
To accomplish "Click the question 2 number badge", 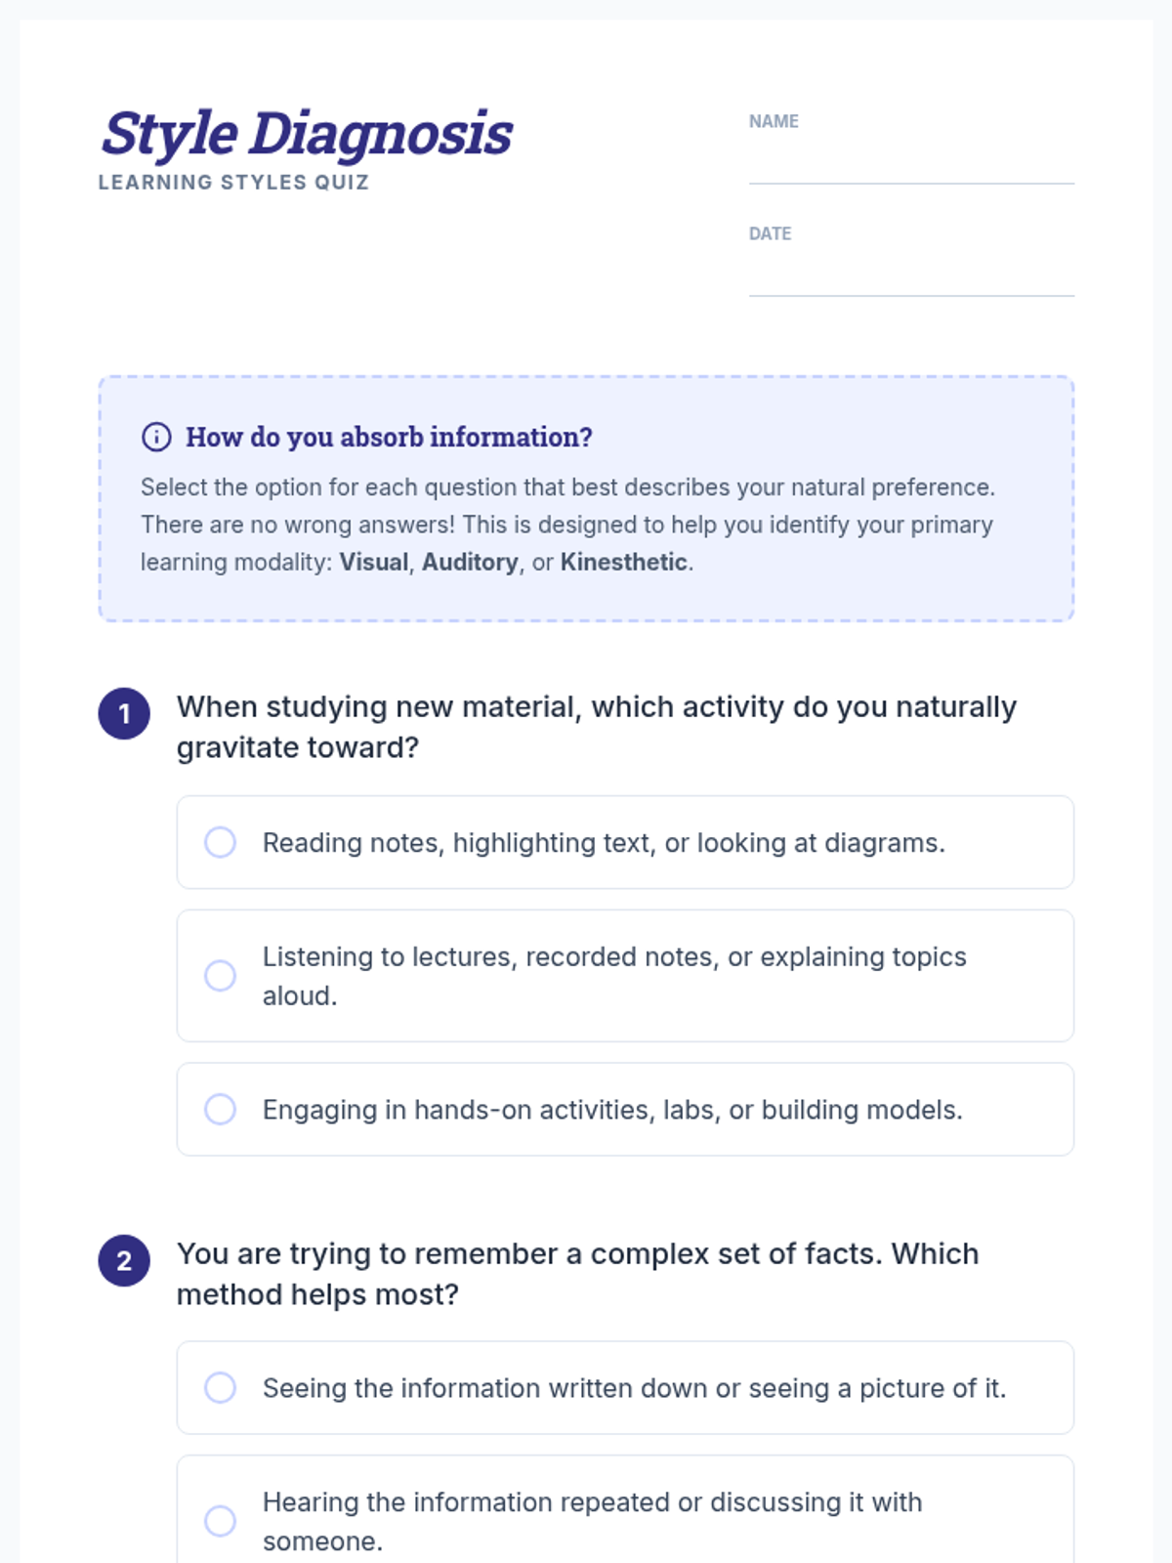I will pyautogui.click(x=124, y=1261).
